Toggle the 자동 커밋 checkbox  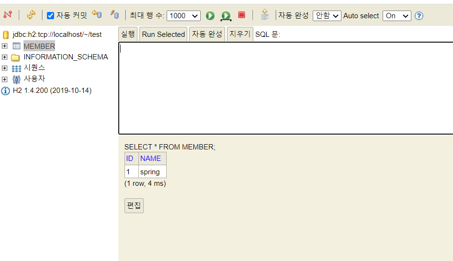[x=50, y=16]
